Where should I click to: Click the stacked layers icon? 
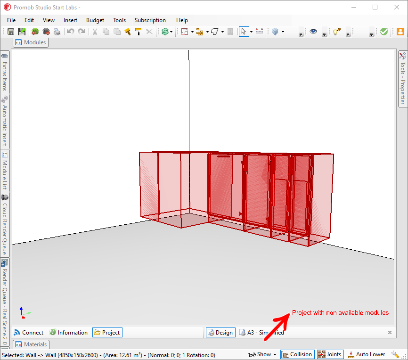[275, 32]
